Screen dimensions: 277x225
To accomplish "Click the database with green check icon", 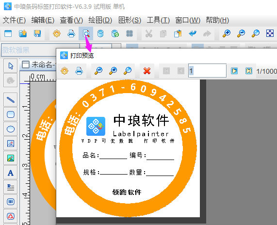I will 115,33.
